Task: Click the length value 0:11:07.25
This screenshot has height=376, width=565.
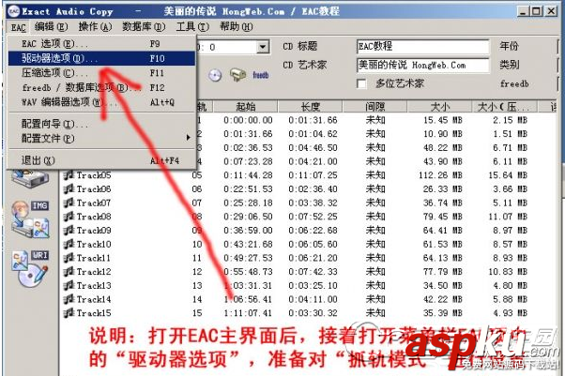Action: click(313, 175)
